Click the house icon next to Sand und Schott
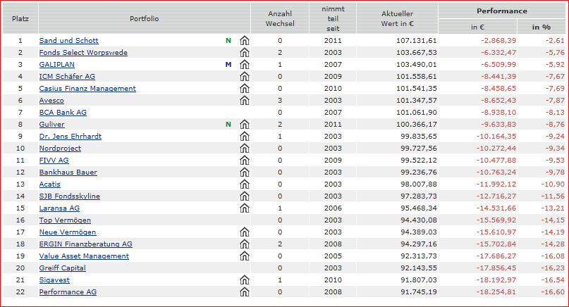Image resolution: width=569 pixels, height=307 pixels. (245, 41)
